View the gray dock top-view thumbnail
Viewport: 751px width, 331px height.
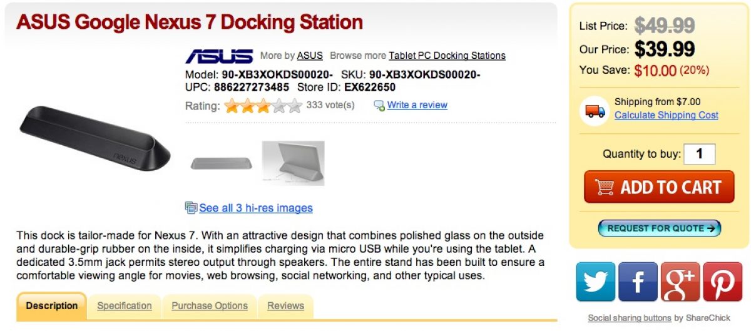(222, 163)
